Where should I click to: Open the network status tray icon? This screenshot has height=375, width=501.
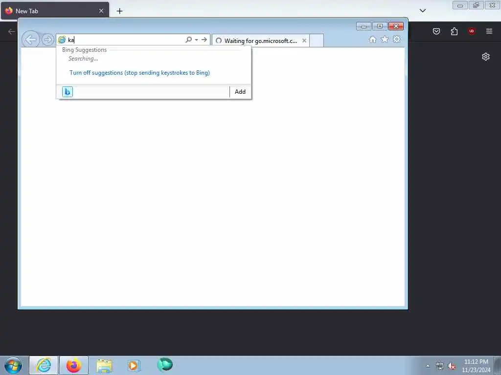(440, 366)
